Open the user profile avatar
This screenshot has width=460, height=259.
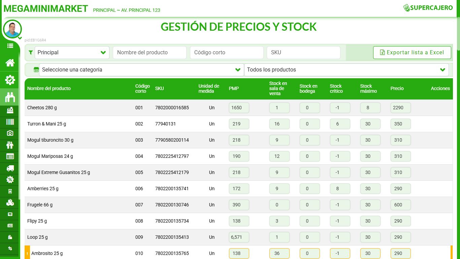tap(12, 29)
